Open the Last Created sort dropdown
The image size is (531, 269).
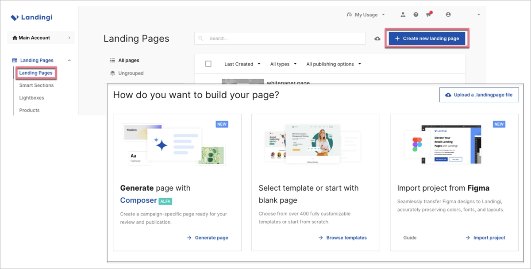click(241, 64)
